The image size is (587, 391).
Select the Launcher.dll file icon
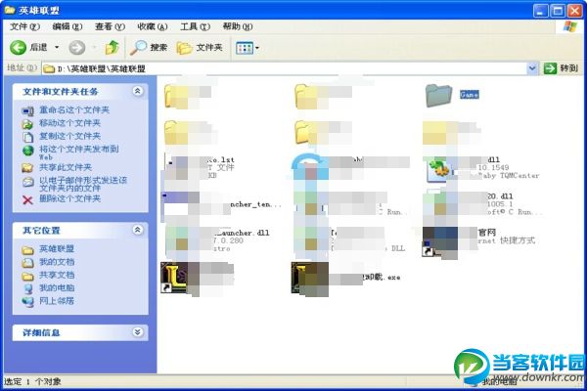[183, 241]
